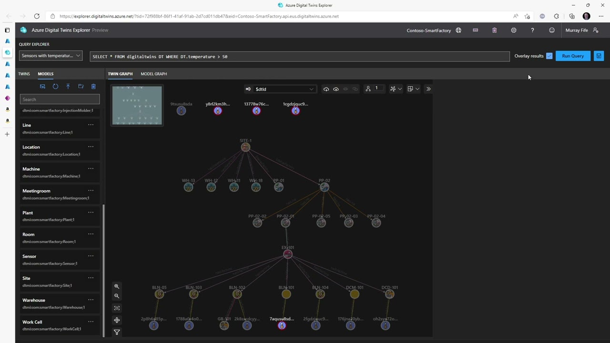
Task: Switch to the Models tab
Action: point(46,74)
